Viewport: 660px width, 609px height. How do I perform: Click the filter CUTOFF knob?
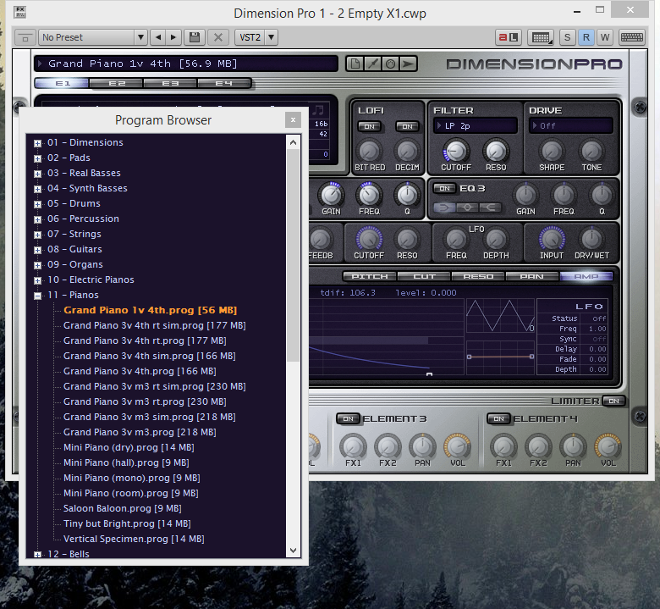click(455, 150)
